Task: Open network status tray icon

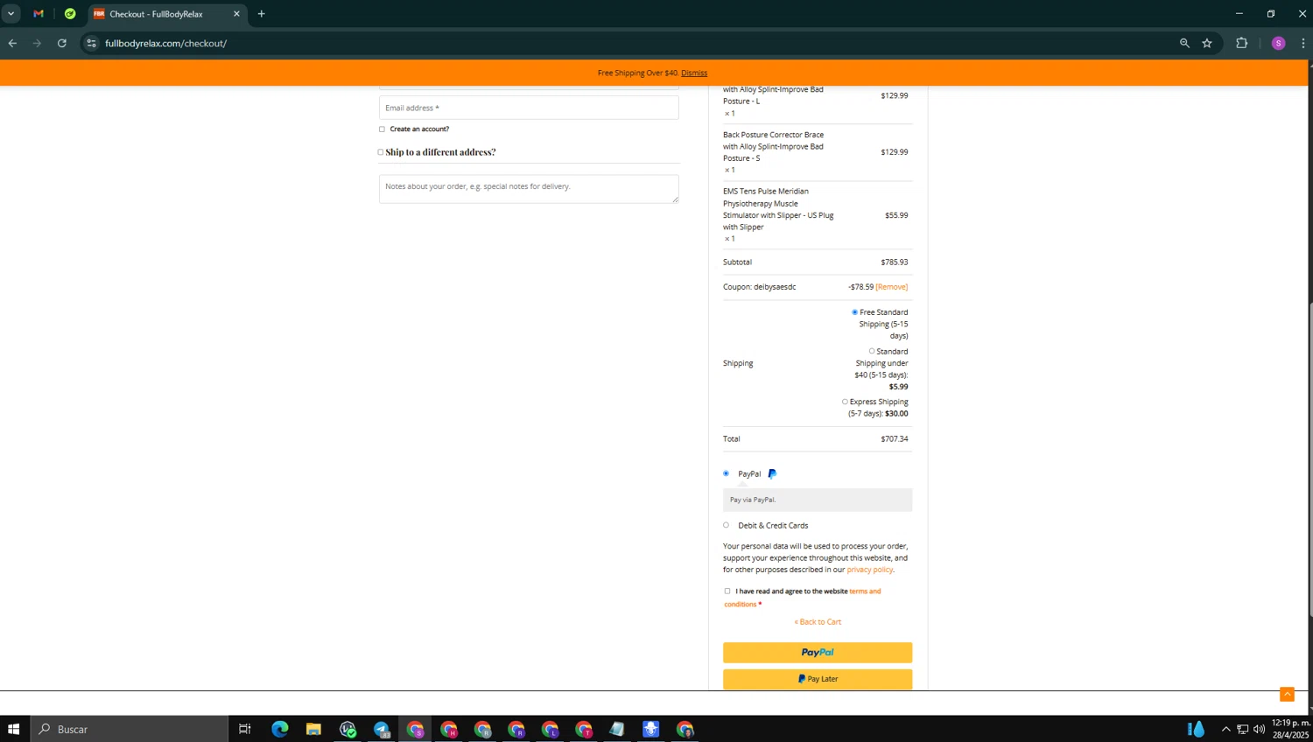Action: [x=1243, y=729]
